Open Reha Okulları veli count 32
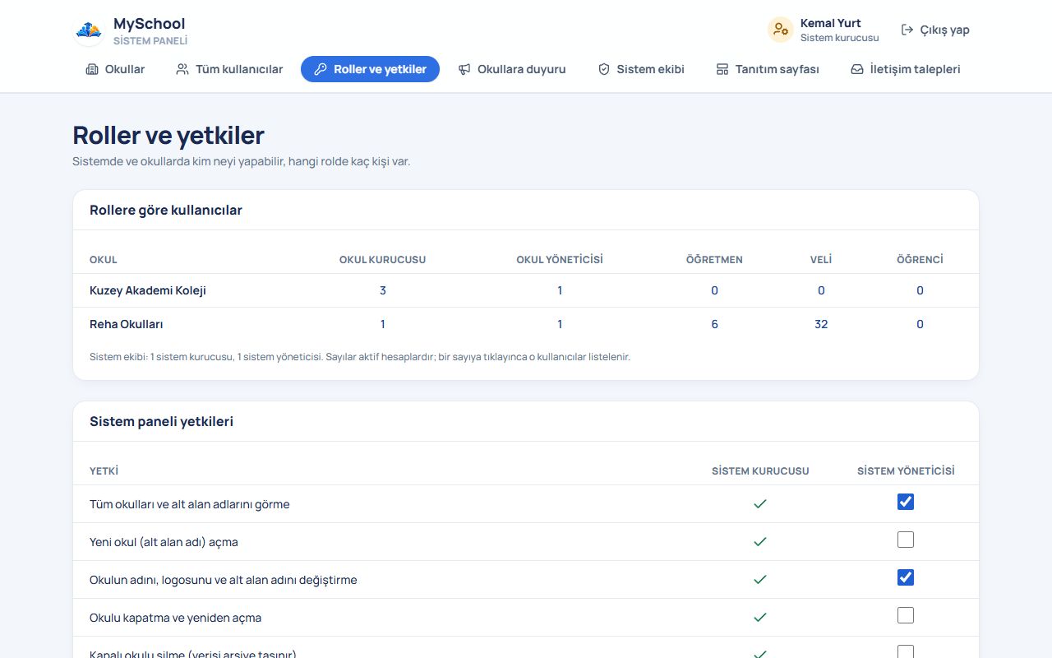Screen dimensions: 1052x658 click(821, 324)
